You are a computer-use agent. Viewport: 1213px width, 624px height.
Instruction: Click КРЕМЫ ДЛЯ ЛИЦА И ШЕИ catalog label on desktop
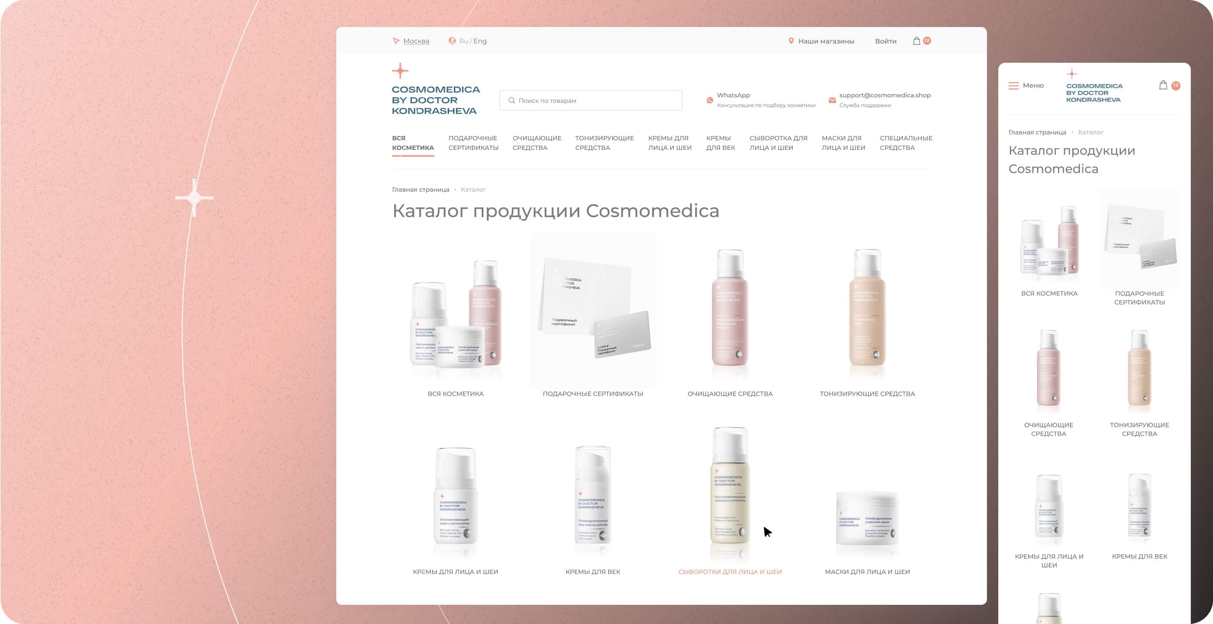click(x=455, y=572)
